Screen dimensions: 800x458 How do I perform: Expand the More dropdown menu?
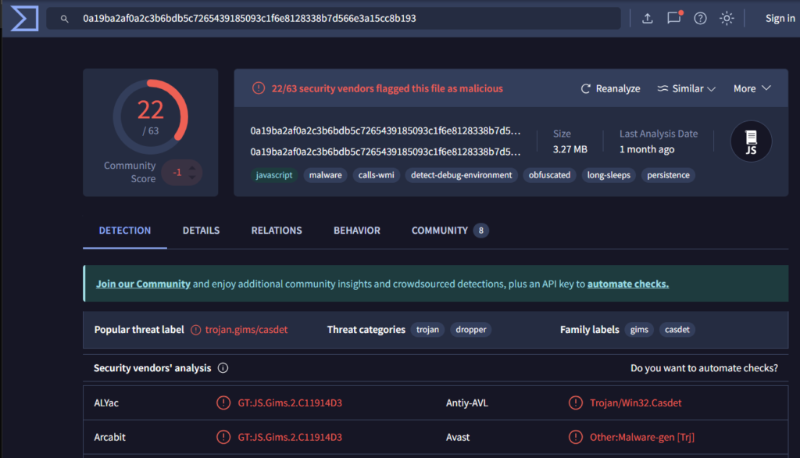pos(752,88)
